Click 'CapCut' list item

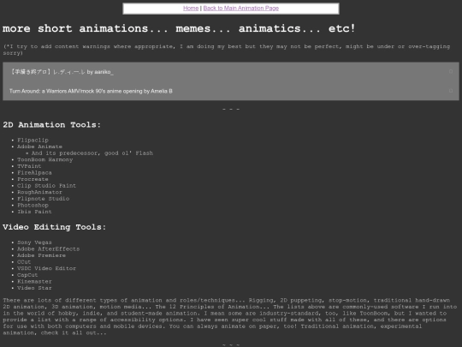pos(27,275)
